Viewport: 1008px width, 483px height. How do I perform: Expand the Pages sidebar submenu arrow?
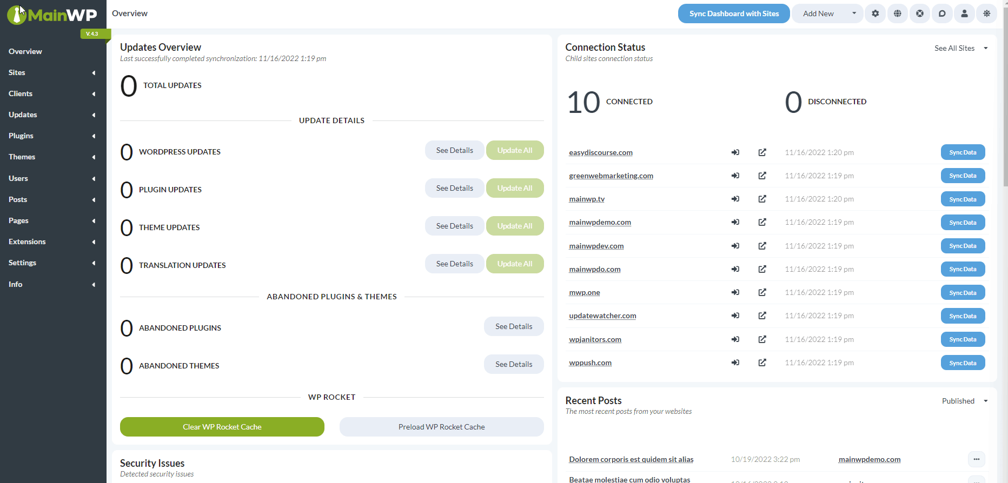[x=94, y=221]
